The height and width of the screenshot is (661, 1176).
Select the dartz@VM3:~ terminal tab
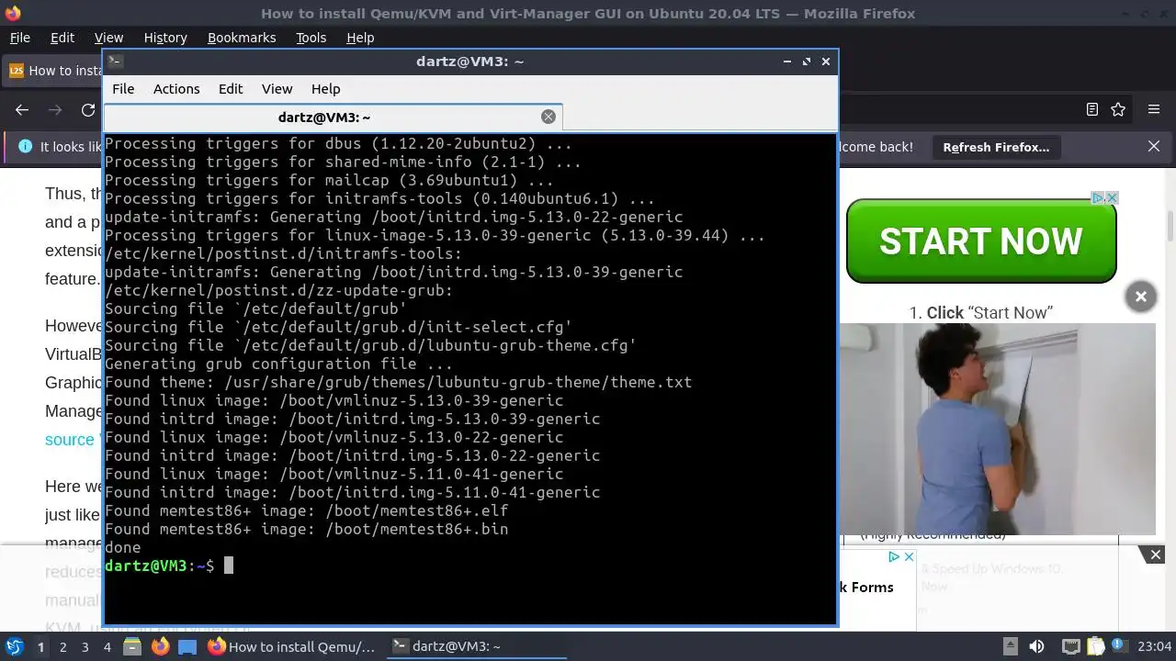pos(333,117)
